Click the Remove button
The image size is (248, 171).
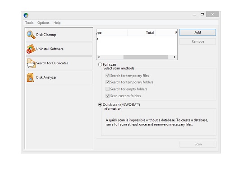point(197,41)
